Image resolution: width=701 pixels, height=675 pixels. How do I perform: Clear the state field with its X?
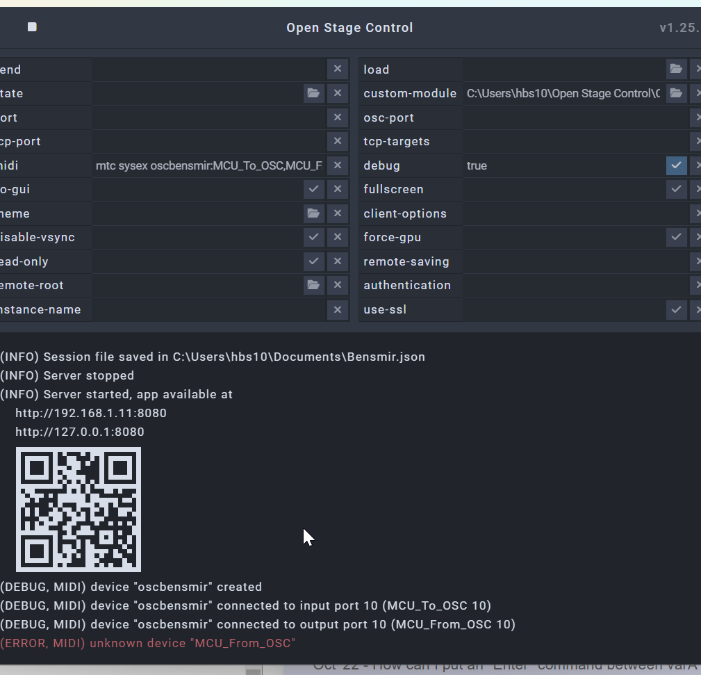pyautogui.click(x=338, y=93)
